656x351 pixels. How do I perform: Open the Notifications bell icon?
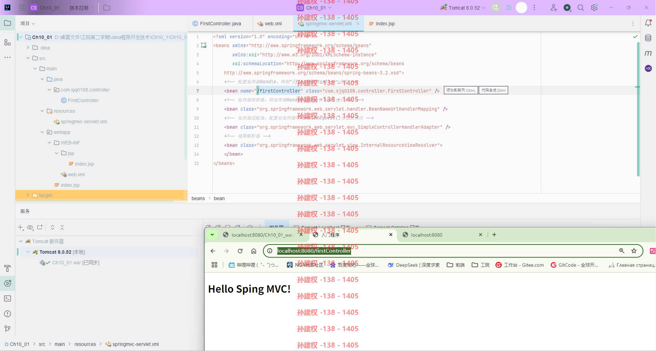click(x=648, y=23)
